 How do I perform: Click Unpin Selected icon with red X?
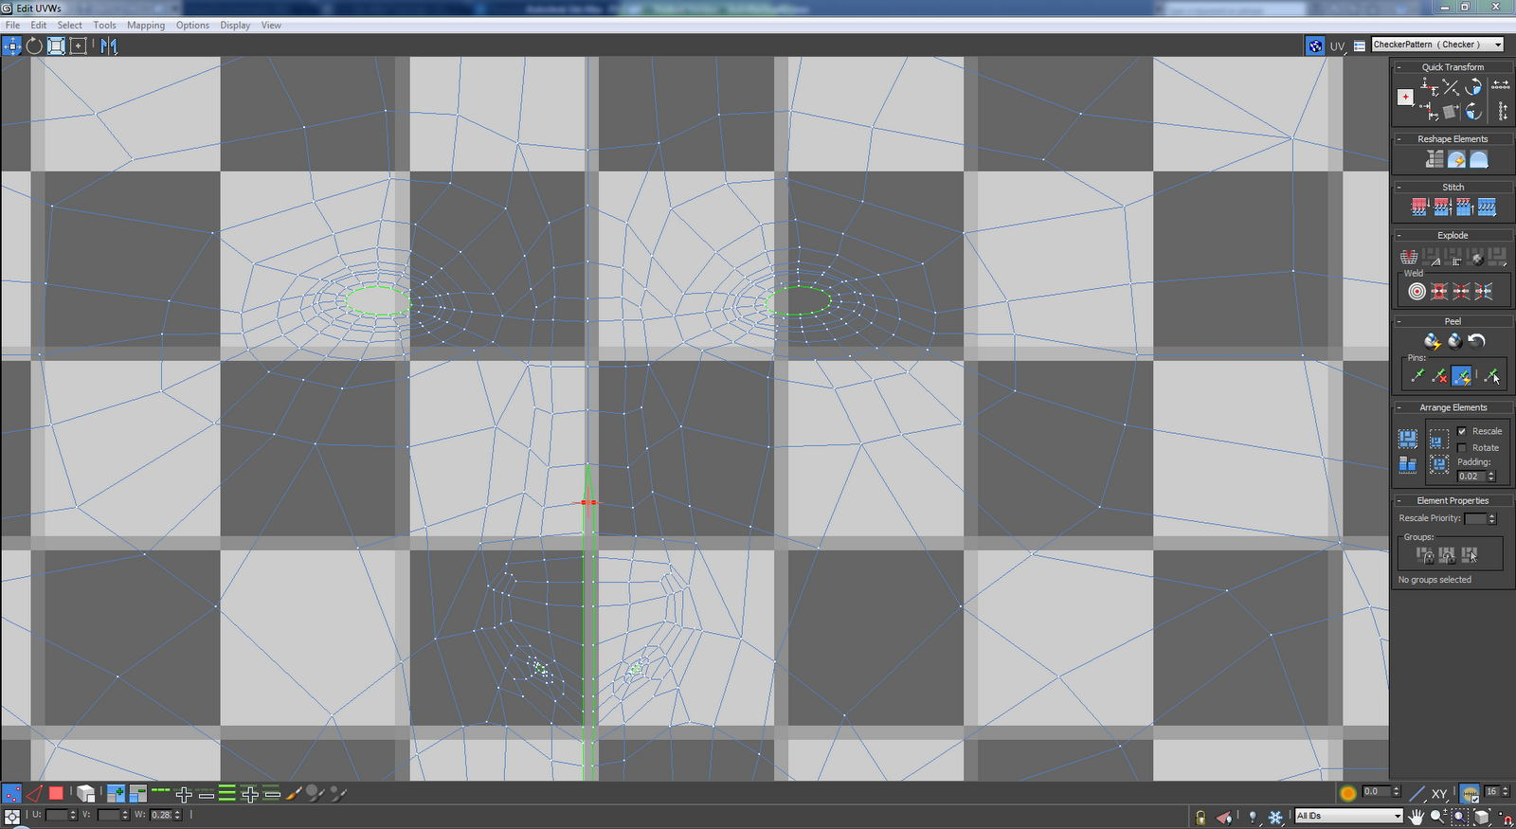(x=1440, y=375)
